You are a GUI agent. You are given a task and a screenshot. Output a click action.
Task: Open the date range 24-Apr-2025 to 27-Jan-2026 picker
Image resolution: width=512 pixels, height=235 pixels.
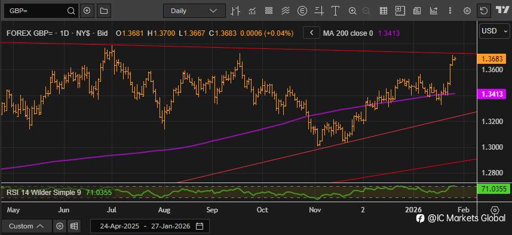[149, 226]
